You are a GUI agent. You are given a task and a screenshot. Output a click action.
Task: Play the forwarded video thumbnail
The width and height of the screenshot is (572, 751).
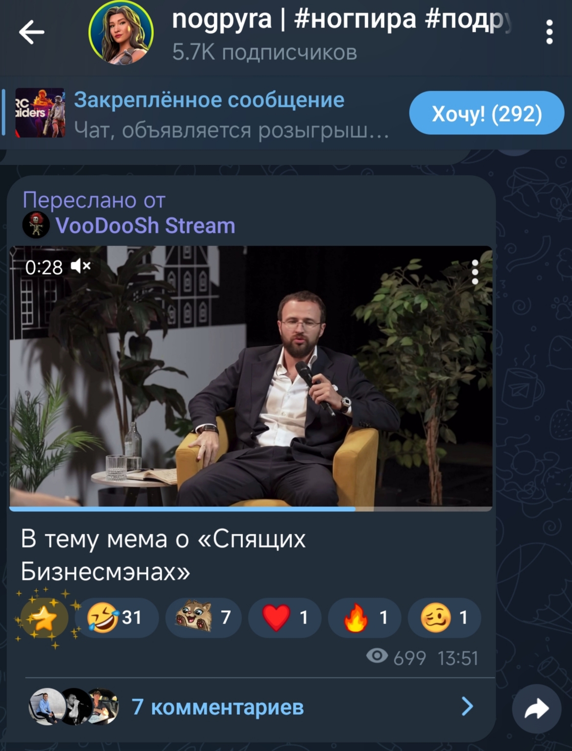[251, 376]
